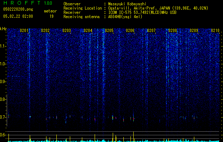Click the 0201 time marker

pos(24,31)
